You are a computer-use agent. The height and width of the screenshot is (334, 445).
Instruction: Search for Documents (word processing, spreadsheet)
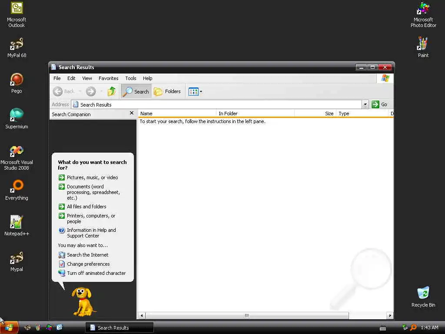coord(89,192)
